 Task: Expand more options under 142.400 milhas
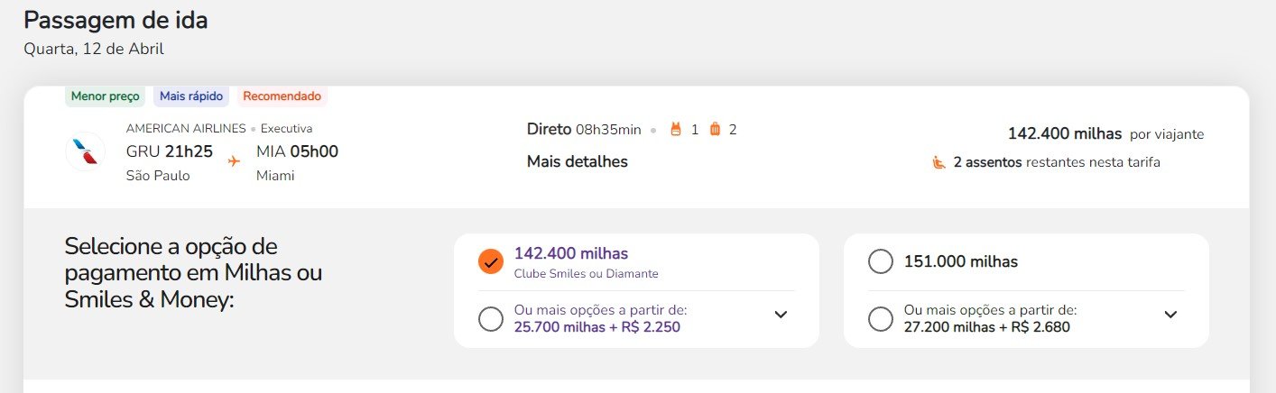pyautogui.click(x=781, y=315)
